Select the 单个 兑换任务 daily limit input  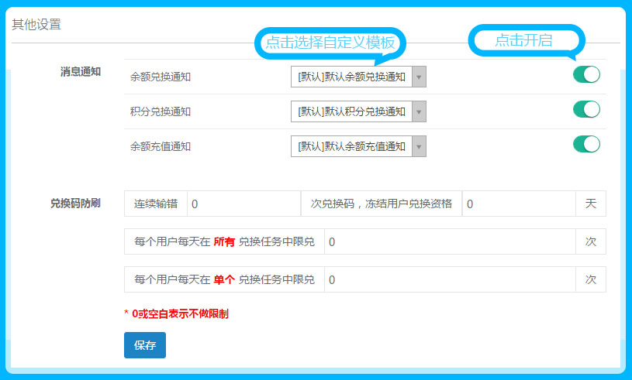pos(450,279)
